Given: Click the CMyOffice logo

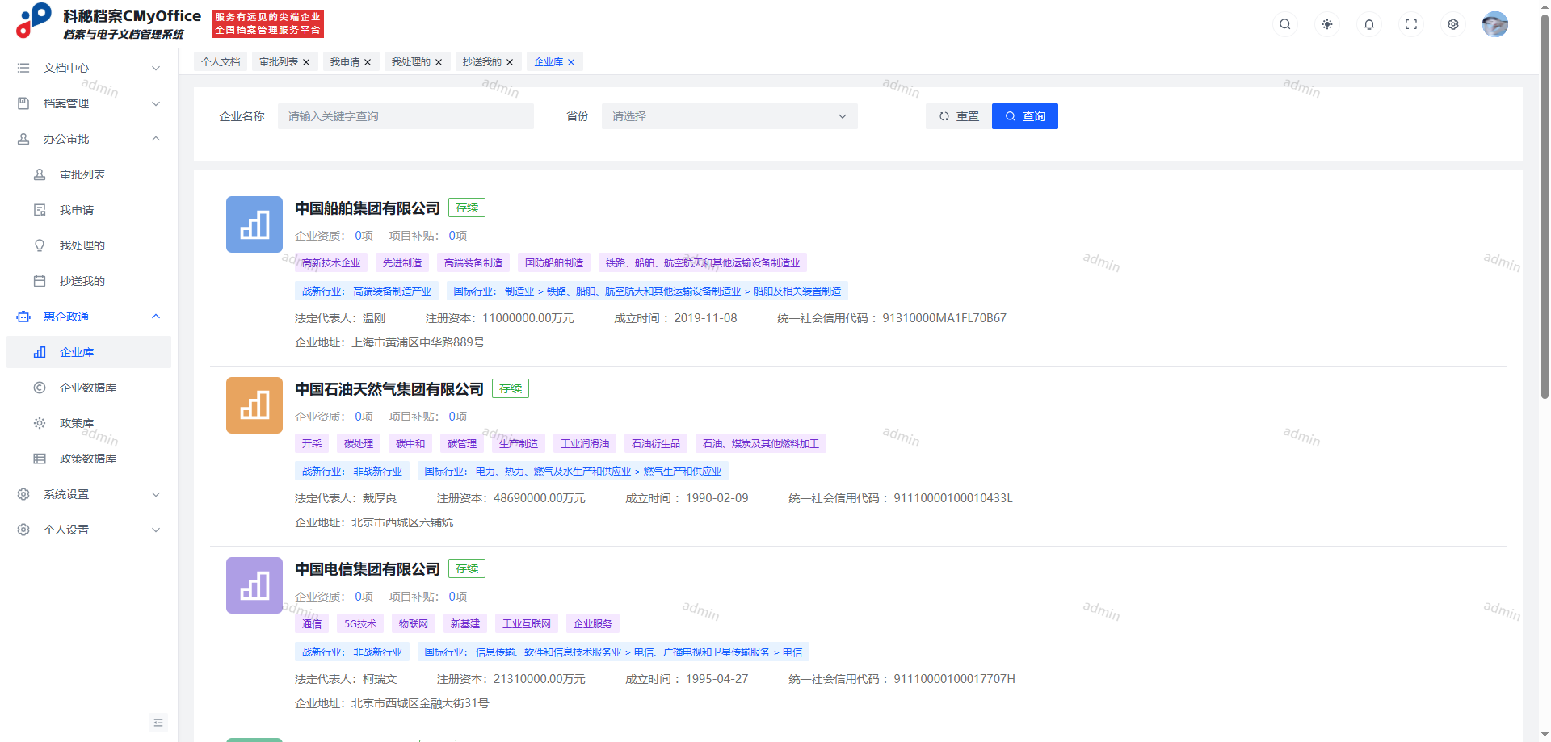Looking at the screenshot, I should click(34, 21).
